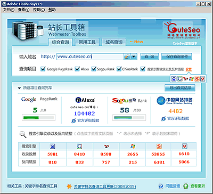
Task: Click the Google PageRank logo
Action: click(x=28, y=100)
